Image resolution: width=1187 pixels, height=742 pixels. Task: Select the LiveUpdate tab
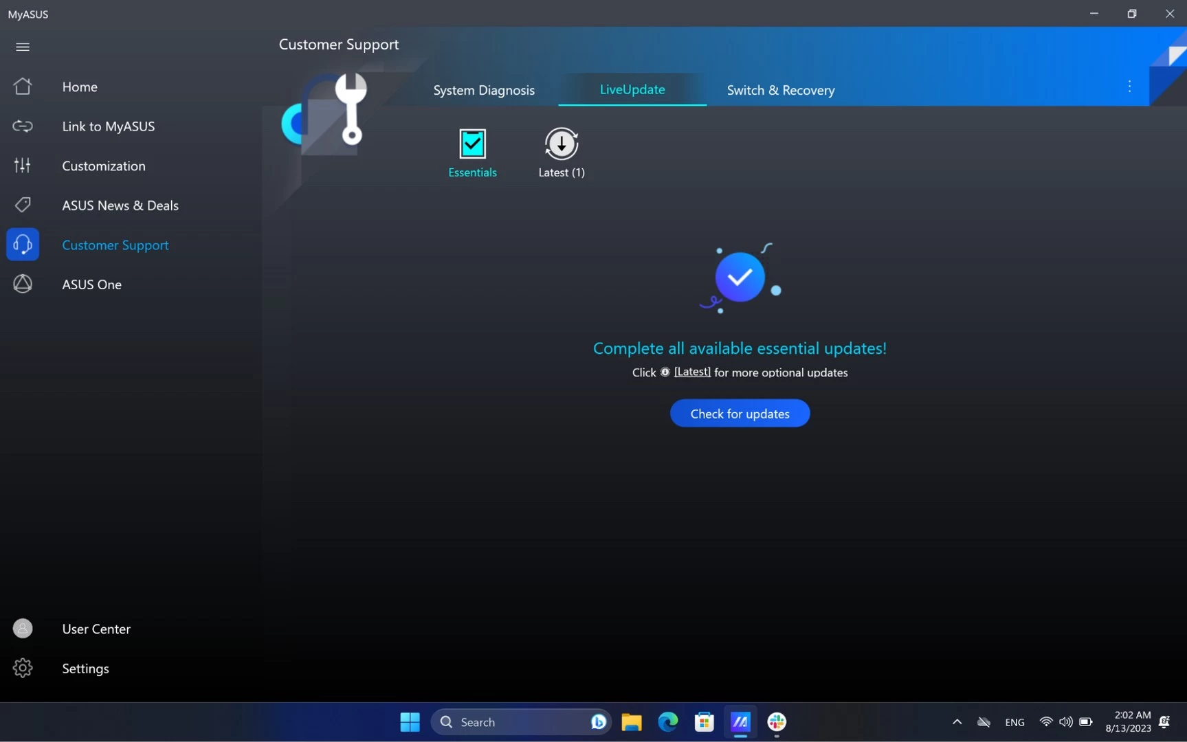coord(632,89)
